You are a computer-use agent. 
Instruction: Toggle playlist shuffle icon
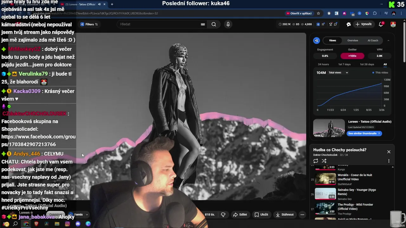point(324,161)
